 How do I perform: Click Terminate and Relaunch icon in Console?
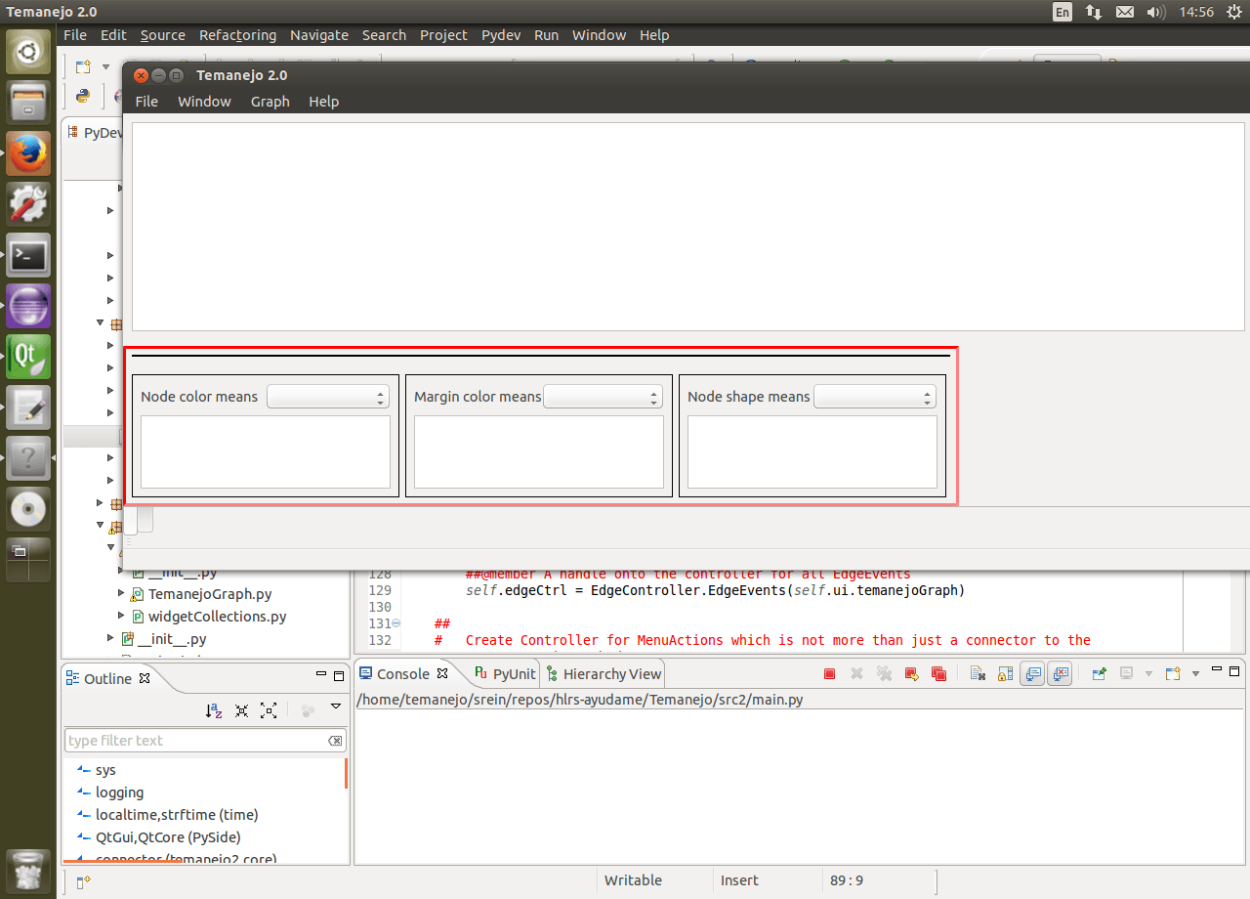(x=912, y=673)
